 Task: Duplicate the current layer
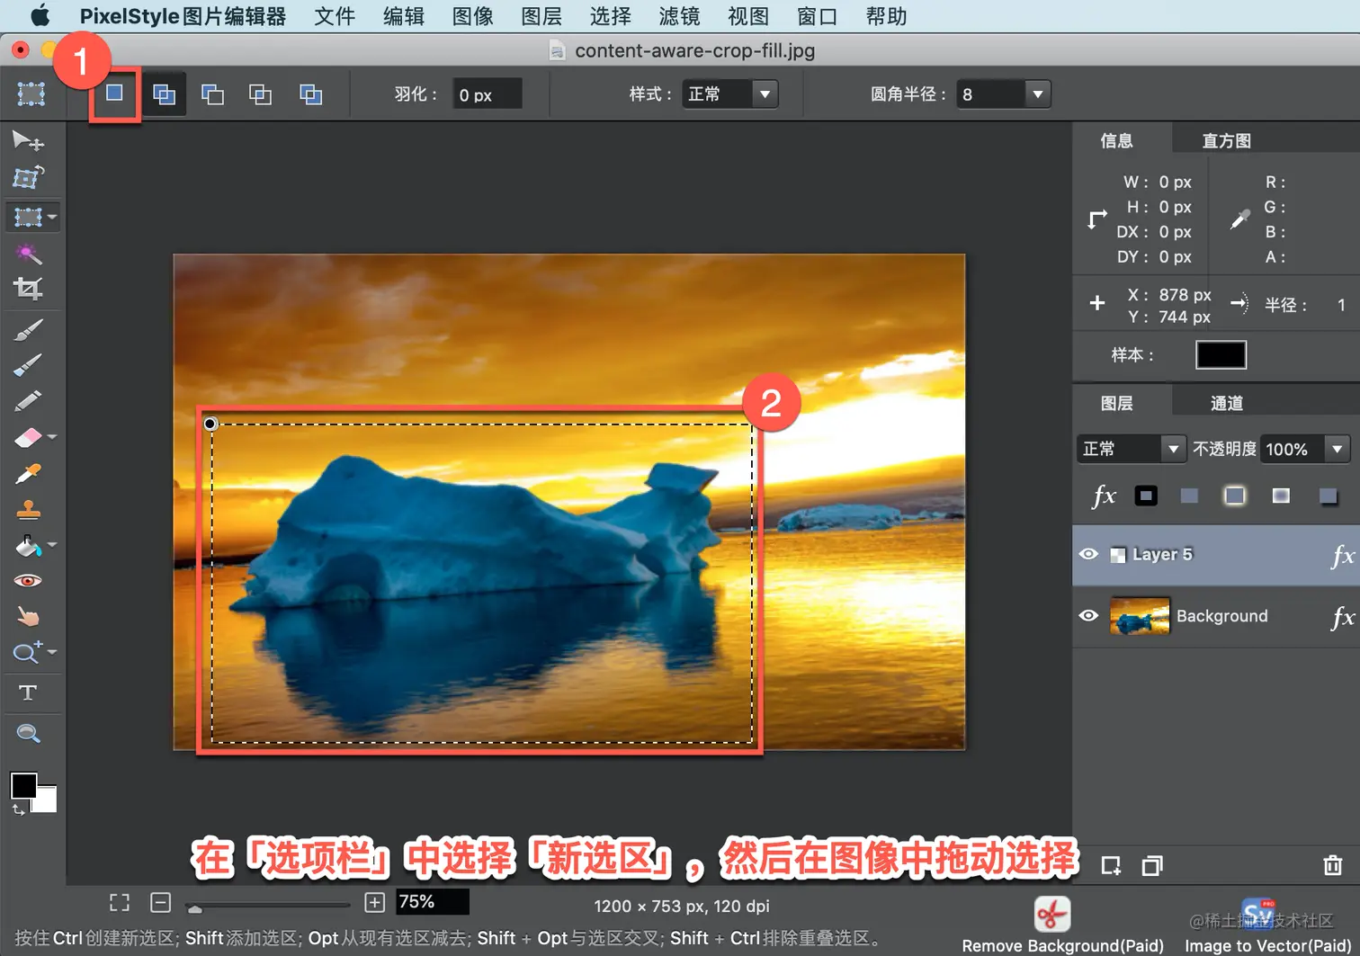click(x=1152, y=866)
